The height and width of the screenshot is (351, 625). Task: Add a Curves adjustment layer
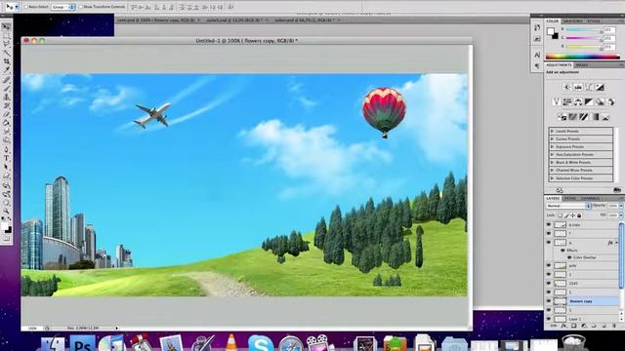tap(589, 87)
